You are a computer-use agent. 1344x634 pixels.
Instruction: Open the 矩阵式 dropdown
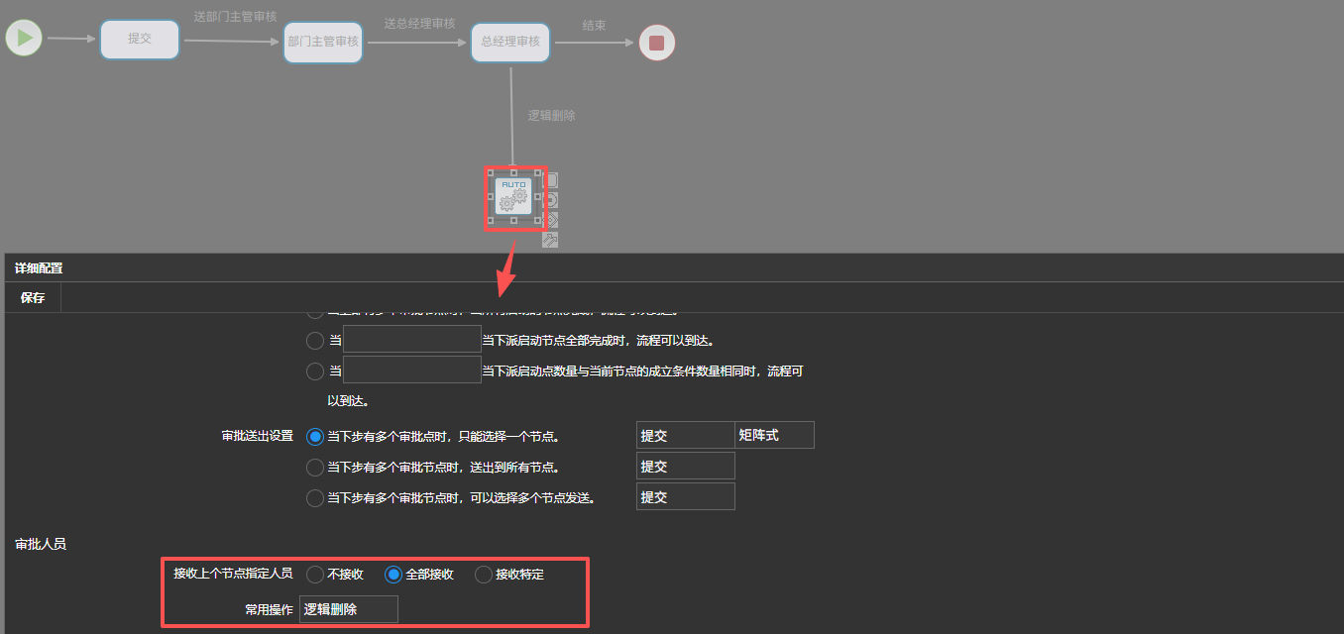tap(774, 435)
